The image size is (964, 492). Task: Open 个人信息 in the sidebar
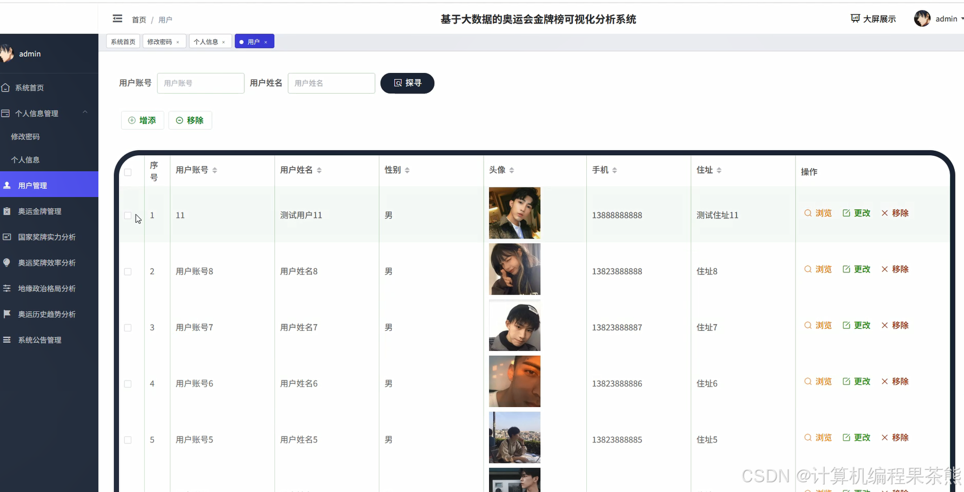tap(49, 160)
